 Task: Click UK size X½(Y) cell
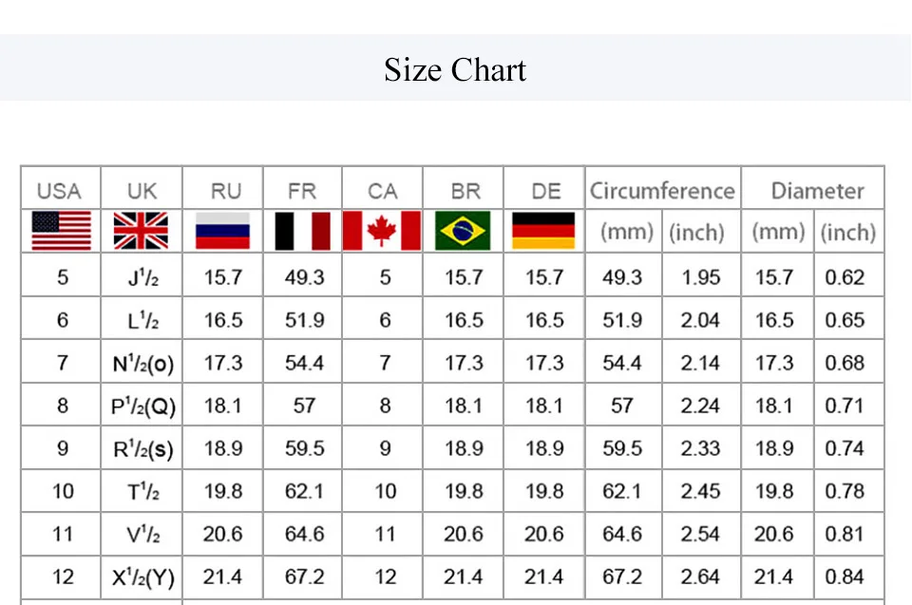[x=142, y=577]
